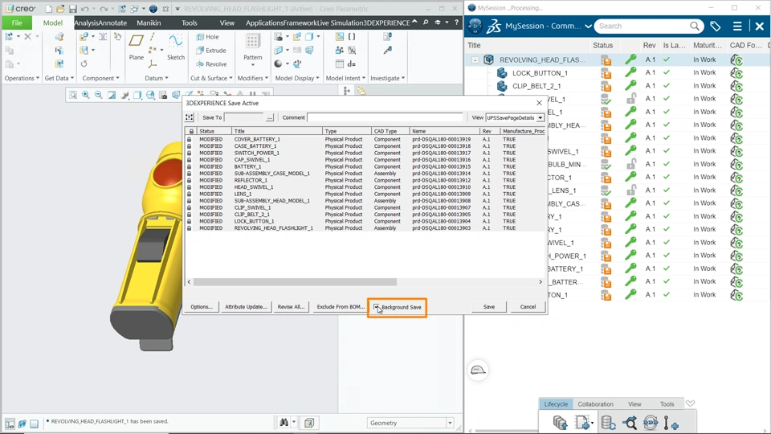Click lock icon for LENS_1 row in dialog

pyautogui.click(x=190, y=194)
